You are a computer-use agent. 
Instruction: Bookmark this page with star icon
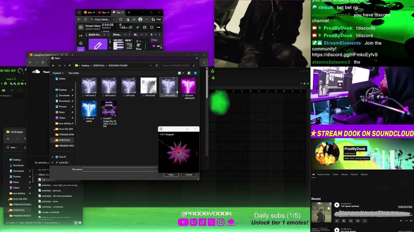tap(114, 19)
